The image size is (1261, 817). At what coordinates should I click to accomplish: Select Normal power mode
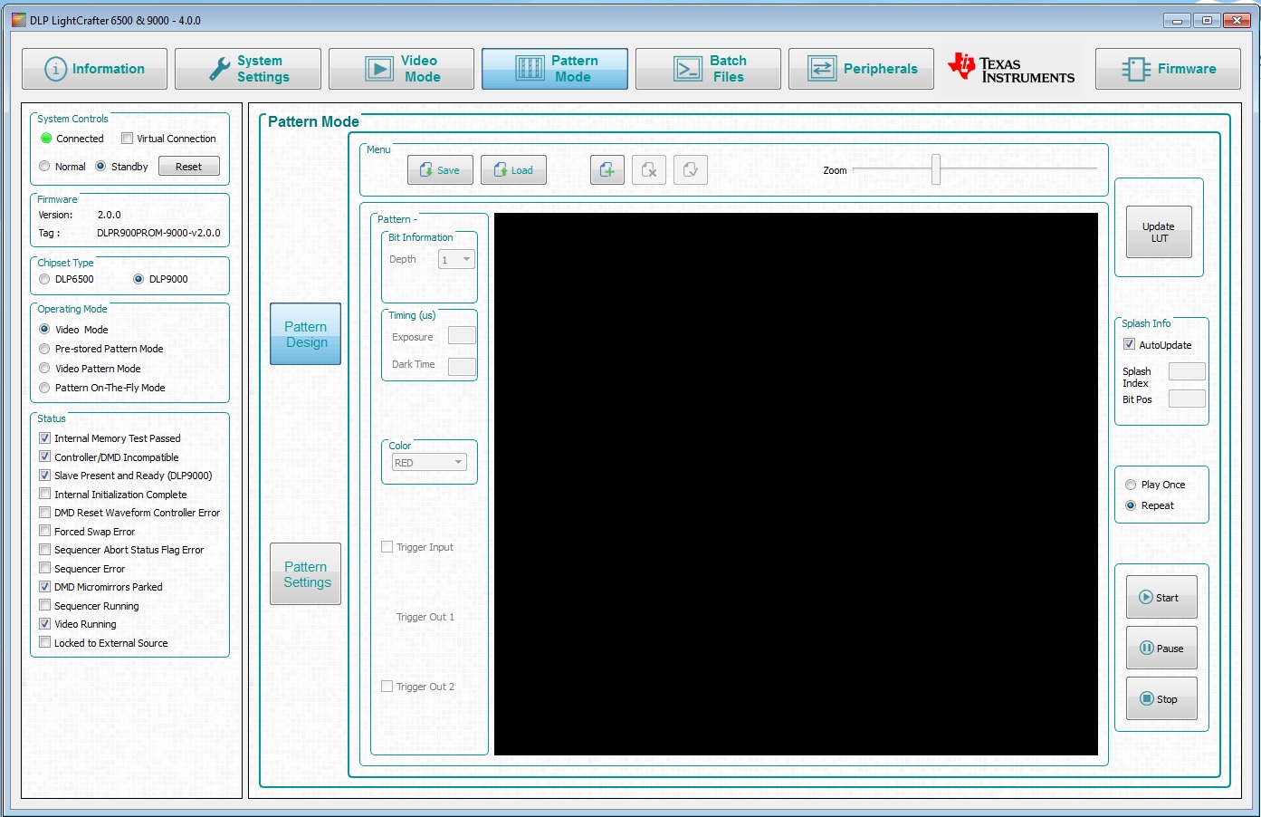click(44, 167)
